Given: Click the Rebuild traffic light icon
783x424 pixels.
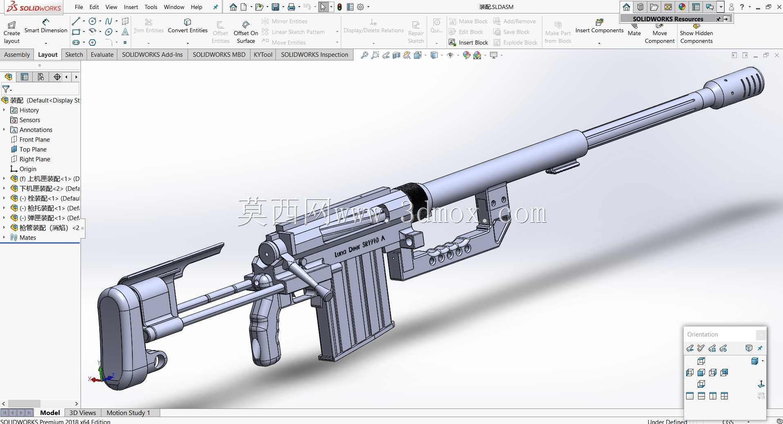Looking at the screenshot, I should [339, 7].
